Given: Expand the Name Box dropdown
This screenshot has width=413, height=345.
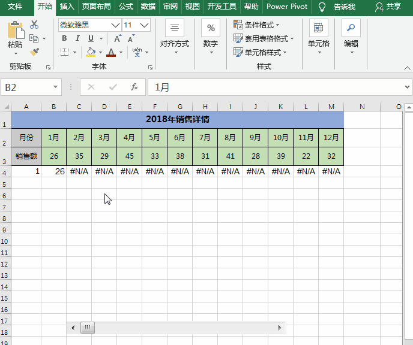Looking at the screenshot, I should 55,87.
